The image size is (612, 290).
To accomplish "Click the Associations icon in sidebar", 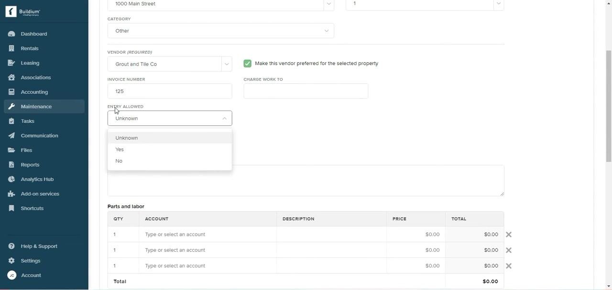I will [11, 78].
